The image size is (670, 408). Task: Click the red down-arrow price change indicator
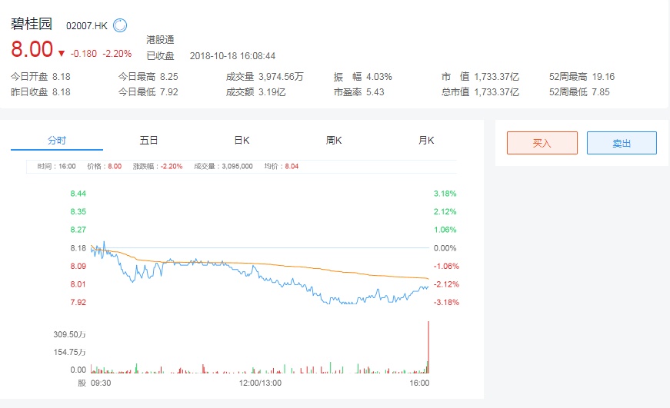[61, 54]
